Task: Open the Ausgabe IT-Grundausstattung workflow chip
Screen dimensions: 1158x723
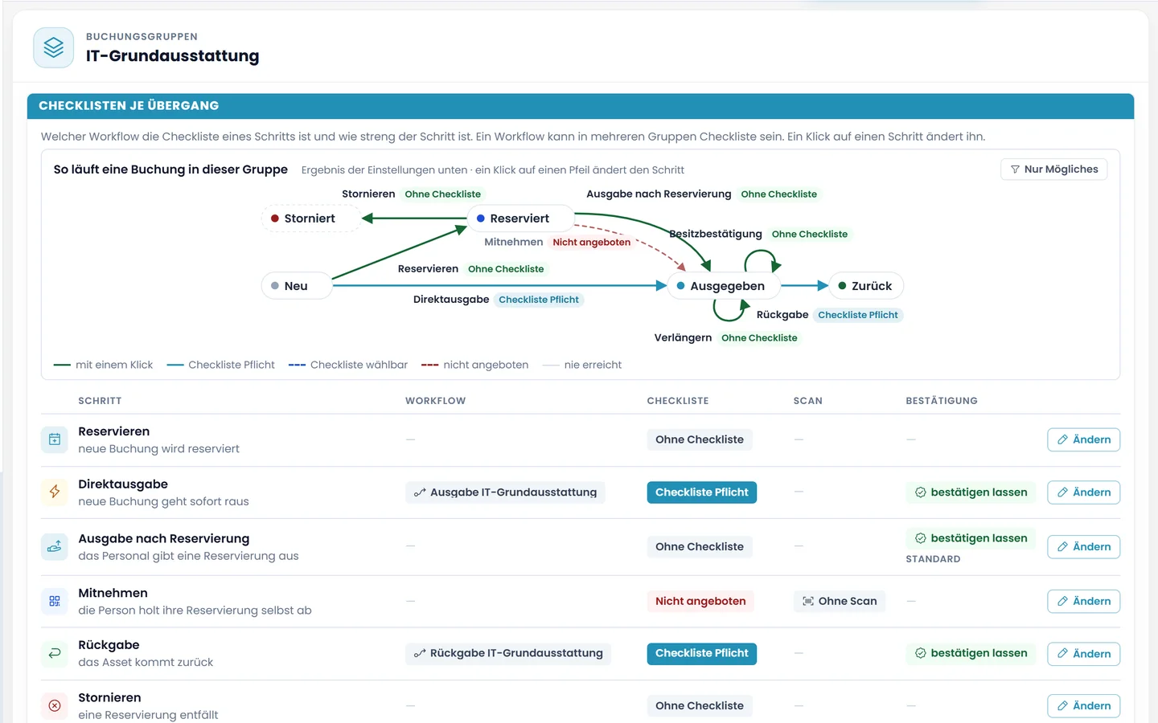Action: (x=505, y=492)
